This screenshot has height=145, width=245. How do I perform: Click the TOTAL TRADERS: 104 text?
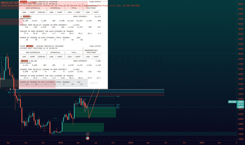click(68, 38)
